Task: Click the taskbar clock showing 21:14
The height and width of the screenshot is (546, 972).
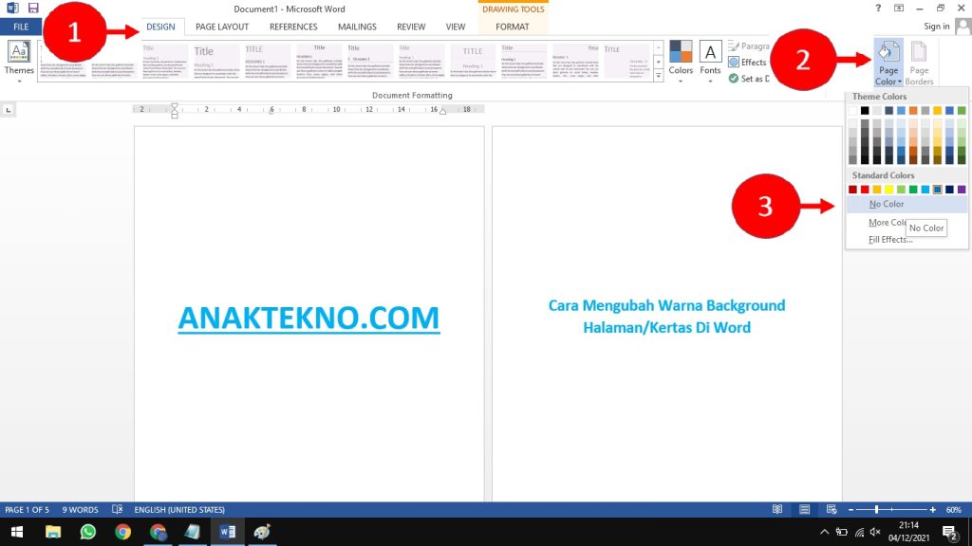Action: (x=908, y=525)
